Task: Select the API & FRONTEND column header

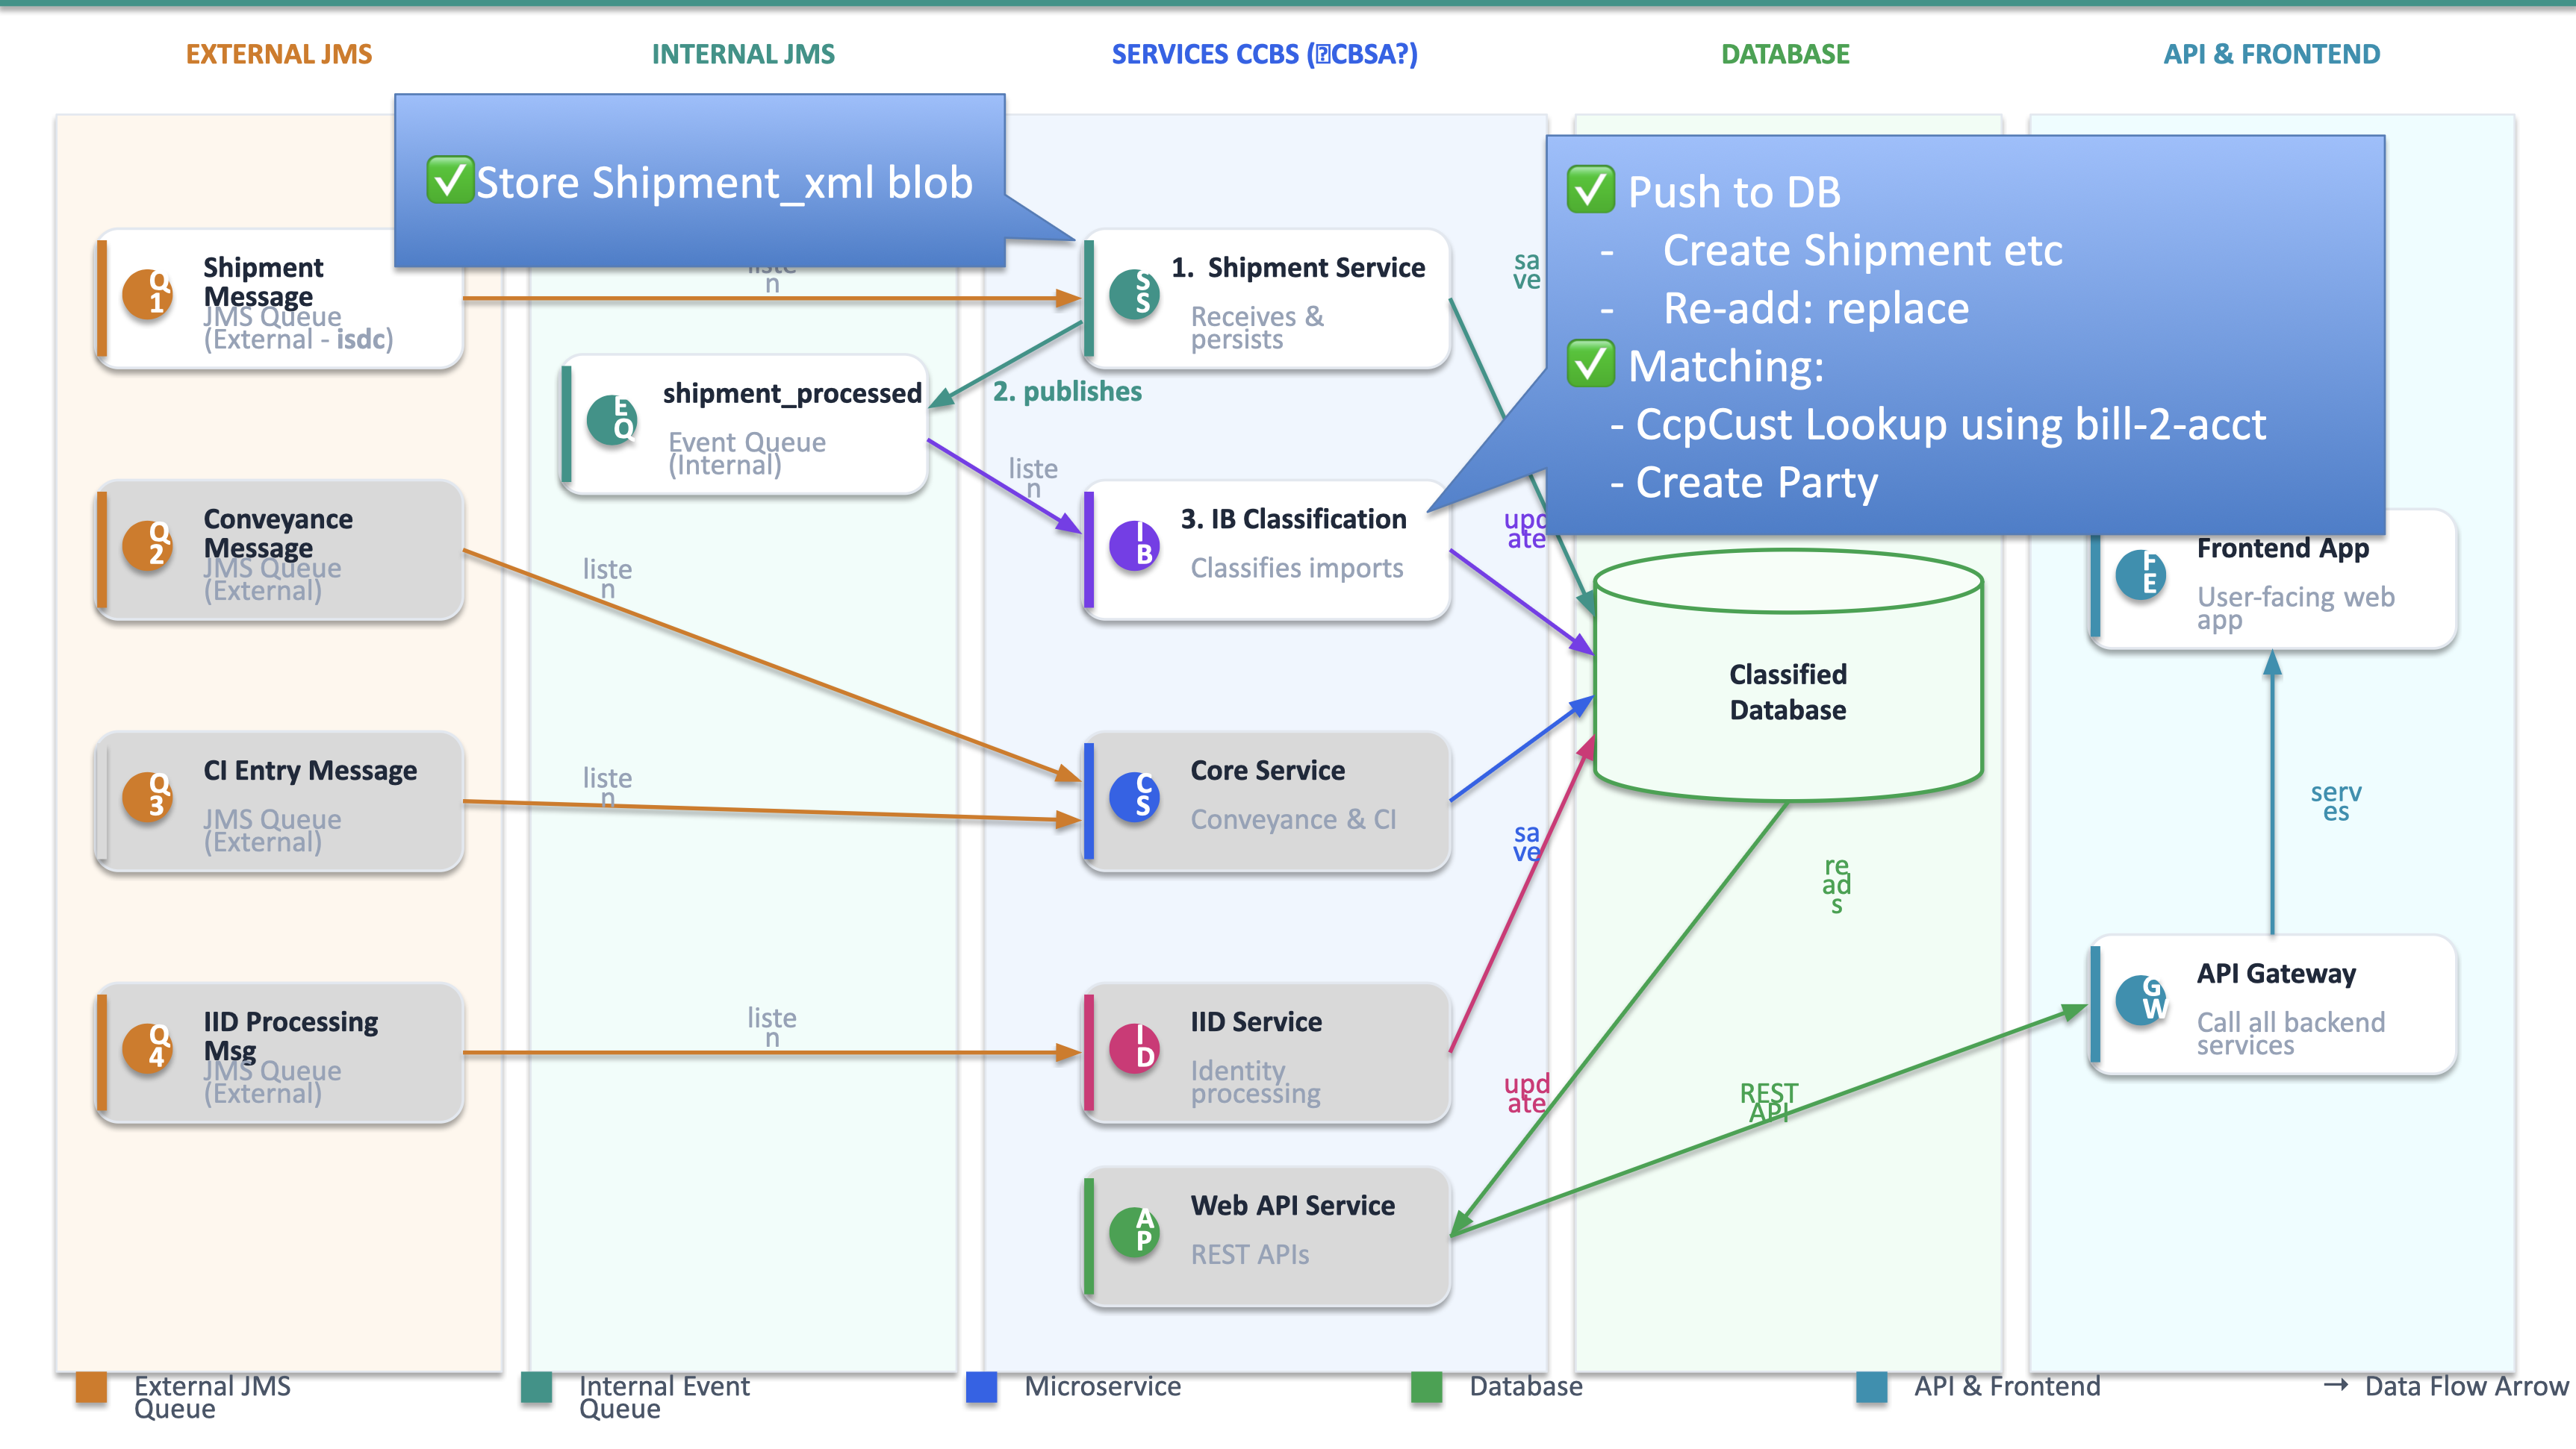Action: coord(2271,54)
